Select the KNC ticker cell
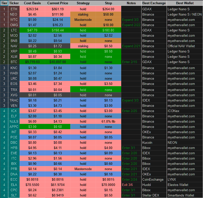Screen dimensions: 203x198 tap(14, 68)
